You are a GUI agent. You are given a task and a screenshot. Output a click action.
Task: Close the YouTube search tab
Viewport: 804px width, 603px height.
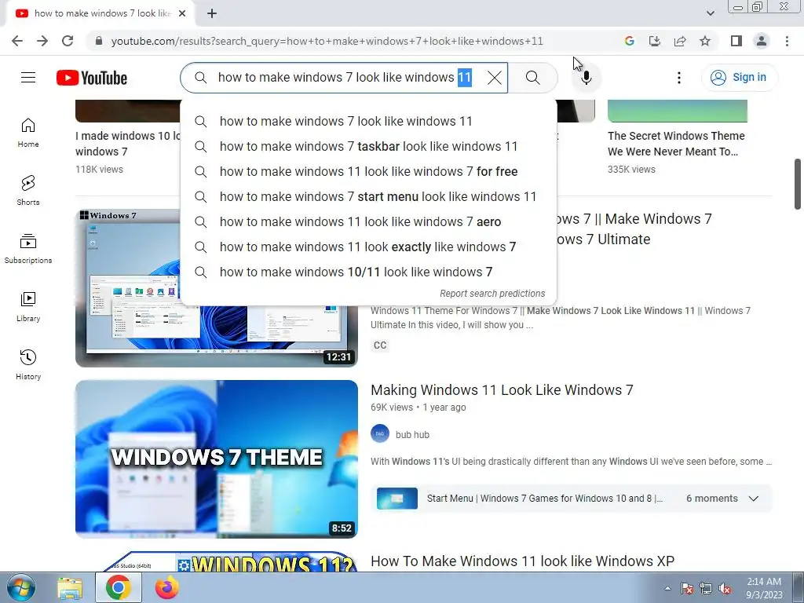(182, 13)
